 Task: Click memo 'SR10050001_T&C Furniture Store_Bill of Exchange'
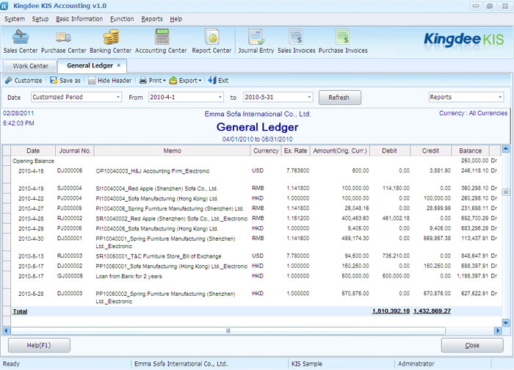click(x=159, y=256)
